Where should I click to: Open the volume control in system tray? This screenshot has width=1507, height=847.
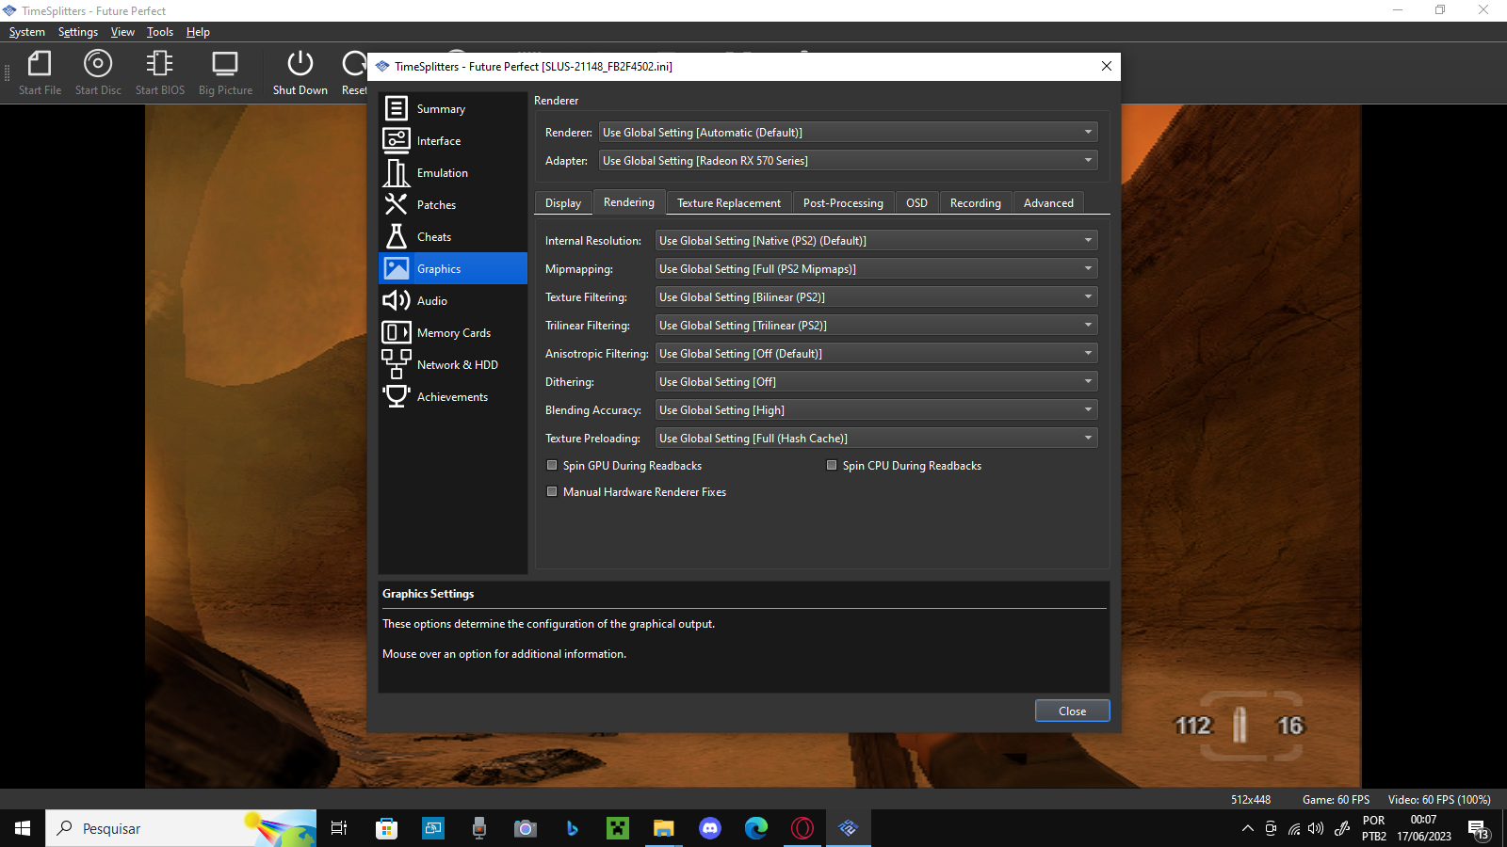point(1316,829)
